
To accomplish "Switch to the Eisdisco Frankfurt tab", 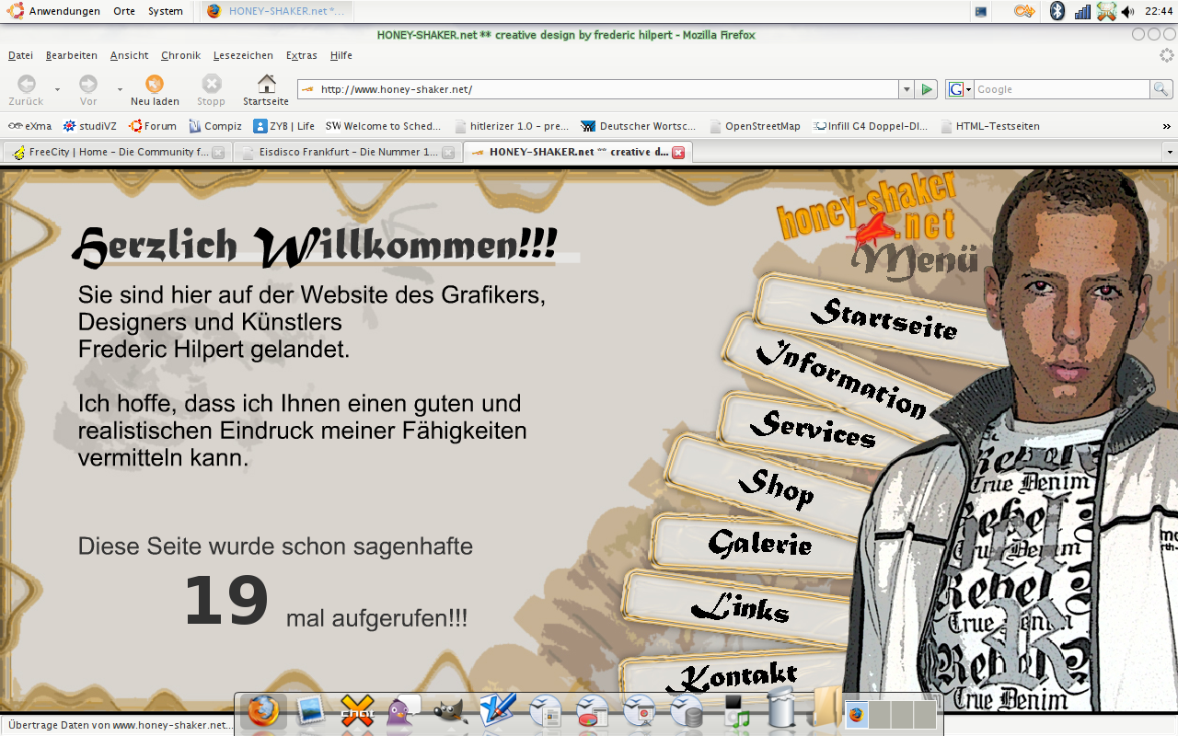I will point(347,152).
